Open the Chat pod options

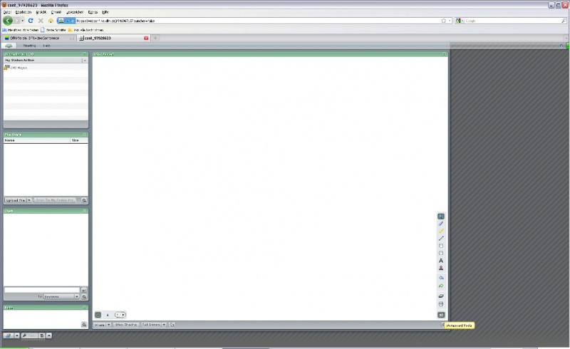pyautogui.click(x=84, y=211)
